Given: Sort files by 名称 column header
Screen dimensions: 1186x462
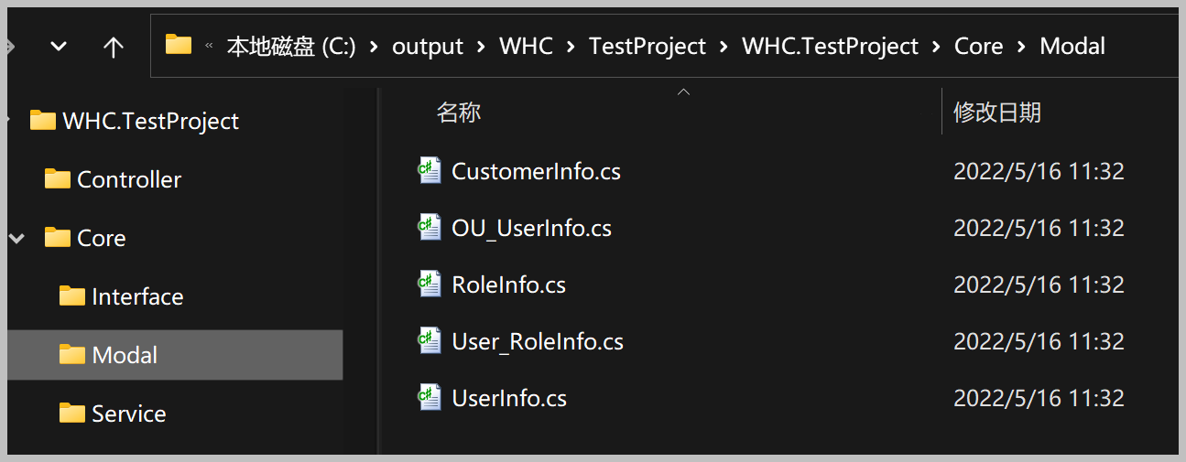Looking at the screenshot, I should point(459,113).
